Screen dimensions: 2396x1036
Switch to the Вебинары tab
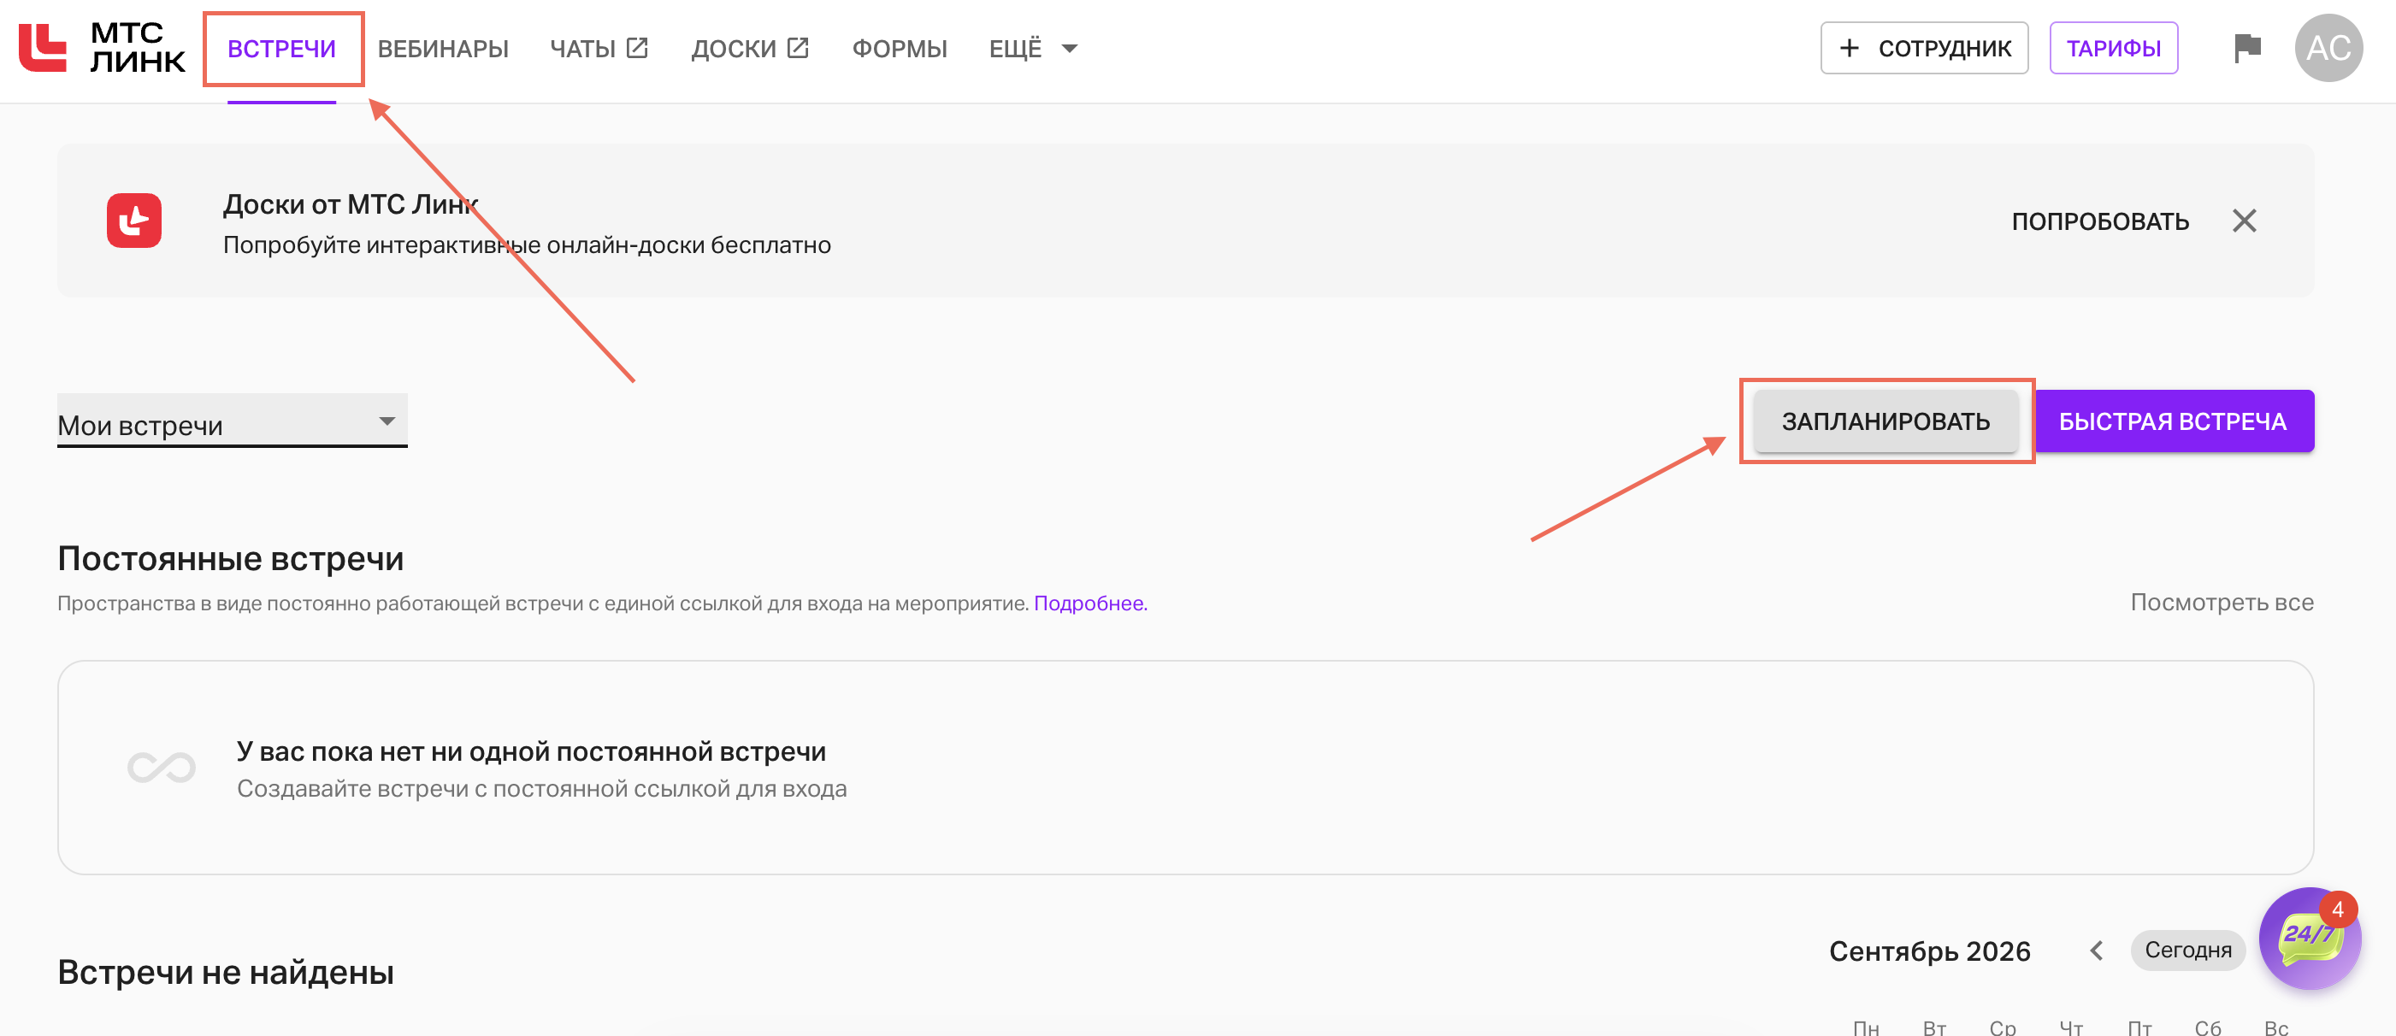pos(443,49)
